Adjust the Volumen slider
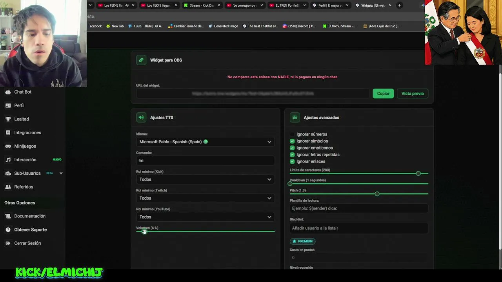 tap(205, 231)
